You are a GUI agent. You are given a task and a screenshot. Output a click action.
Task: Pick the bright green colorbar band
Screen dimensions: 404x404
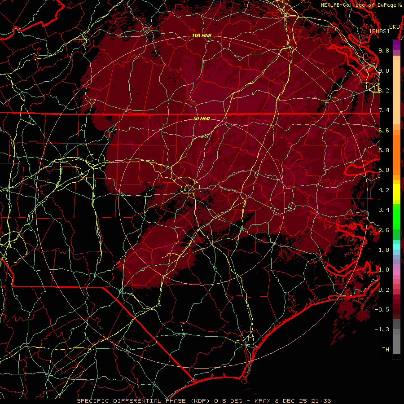click(396, 217)
